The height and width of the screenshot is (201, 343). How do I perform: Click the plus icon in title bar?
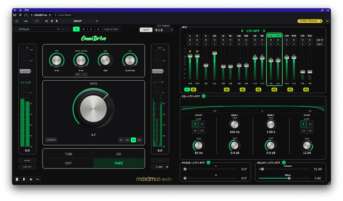[20, 10]
